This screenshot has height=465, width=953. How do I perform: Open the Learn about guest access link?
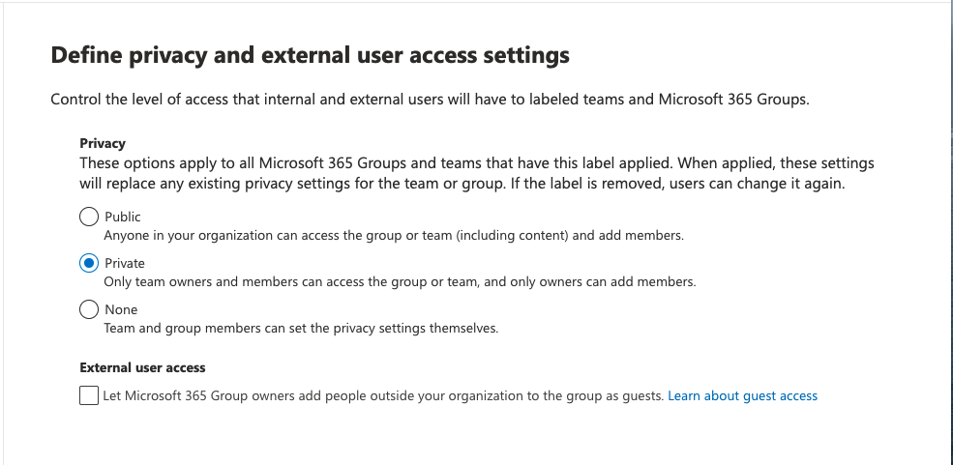pos(742,395)
